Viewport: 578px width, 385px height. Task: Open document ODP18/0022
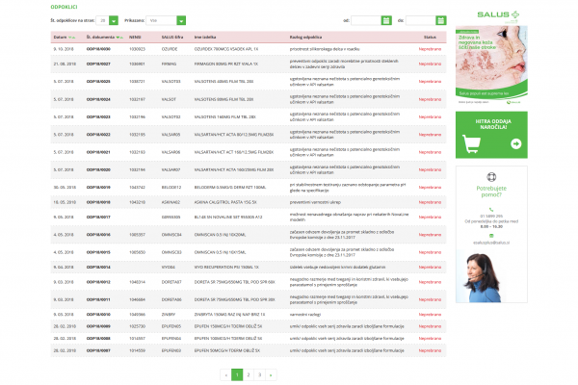coord(98,135)
